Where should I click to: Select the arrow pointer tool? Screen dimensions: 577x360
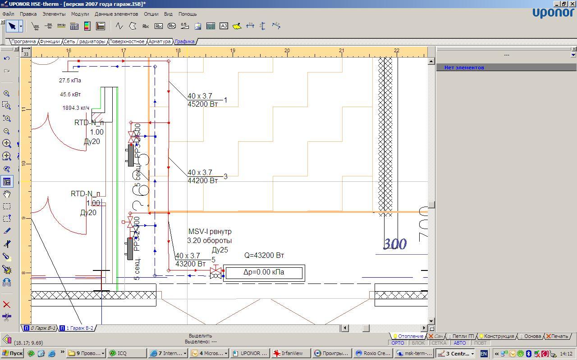[x=12, y=26]
